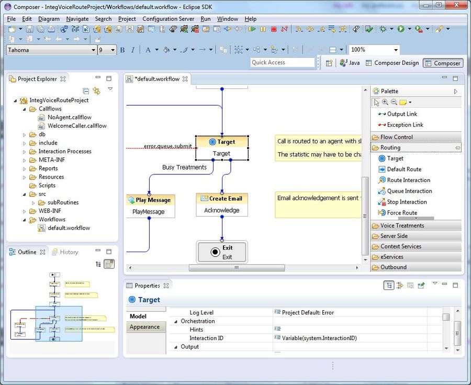Click the Save icon in toolbar
This screenshot has height=385, width=471.
(x=29, y=29)
